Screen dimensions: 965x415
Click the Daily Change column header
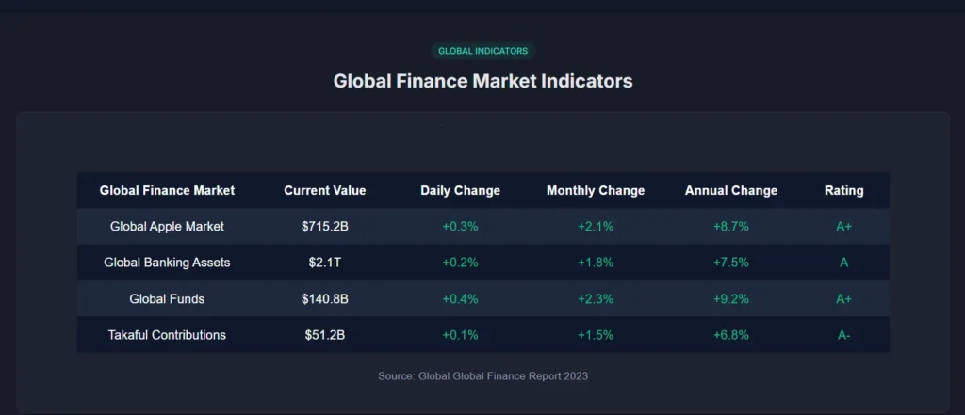coord(460,190)
